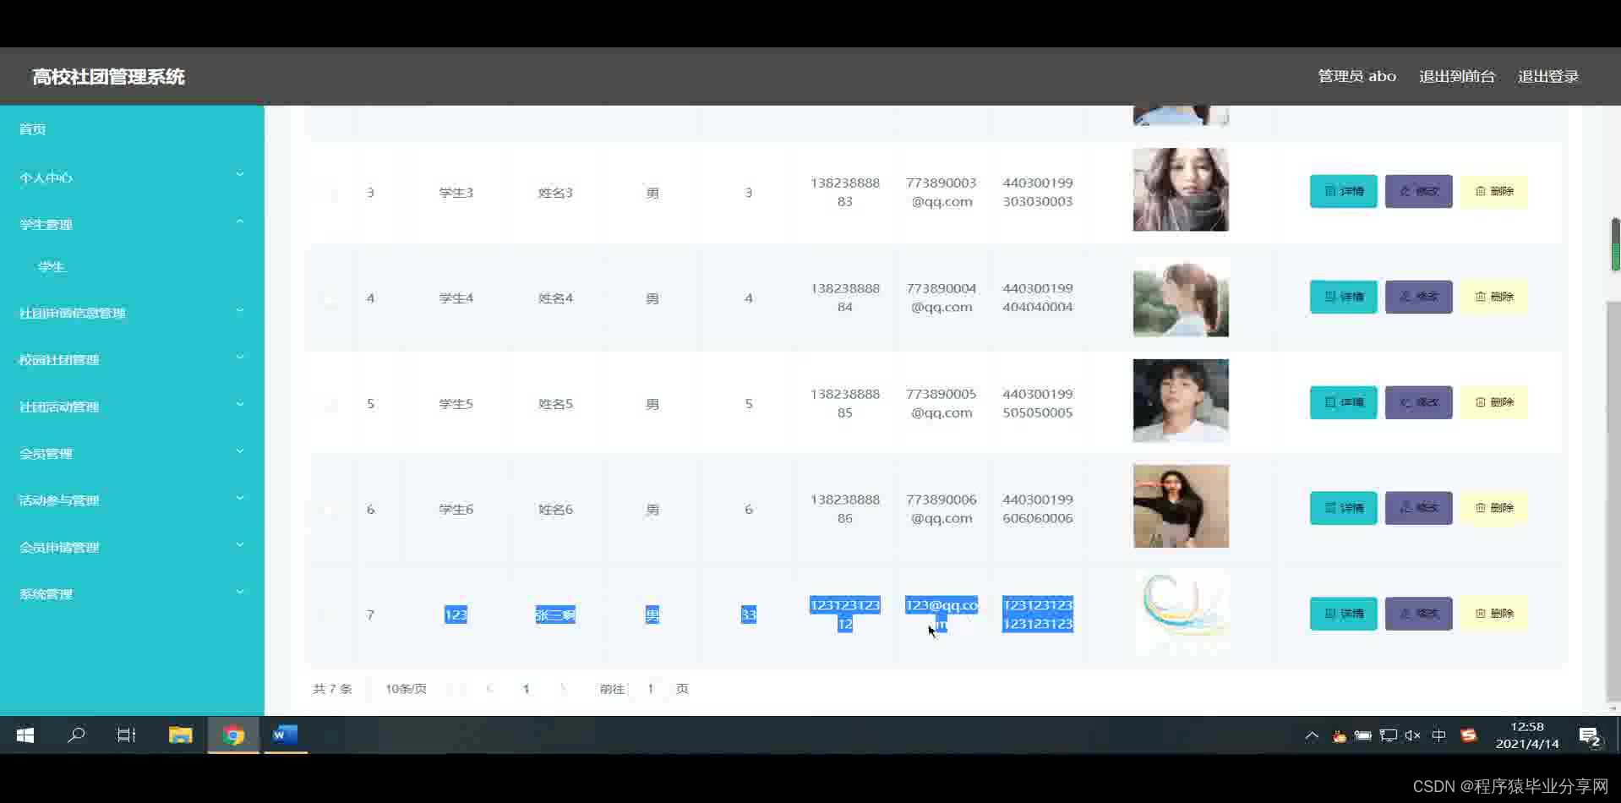The image size is (1621, 803).
Task: Click 删除 for student 学生4
Action: coord(1493,297)
